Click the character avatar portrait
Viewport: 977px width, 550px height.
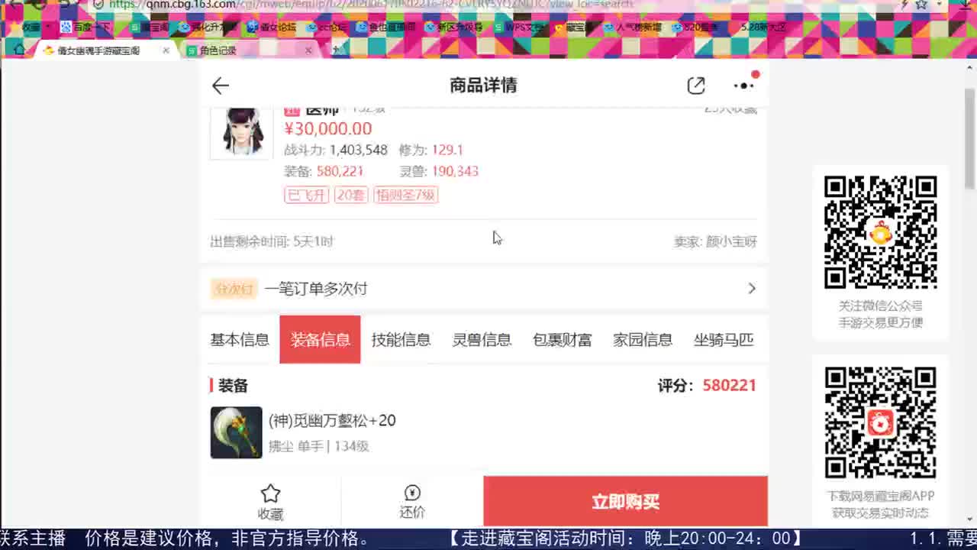[240, 134]
